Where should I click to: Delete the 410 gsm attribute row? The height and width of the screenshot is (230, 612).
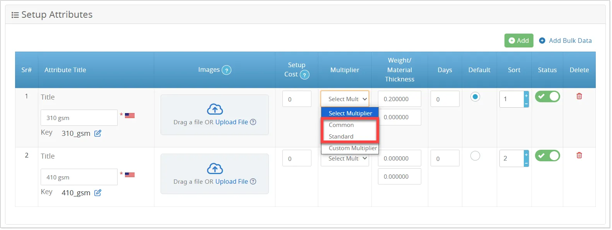tap(579, 155)
